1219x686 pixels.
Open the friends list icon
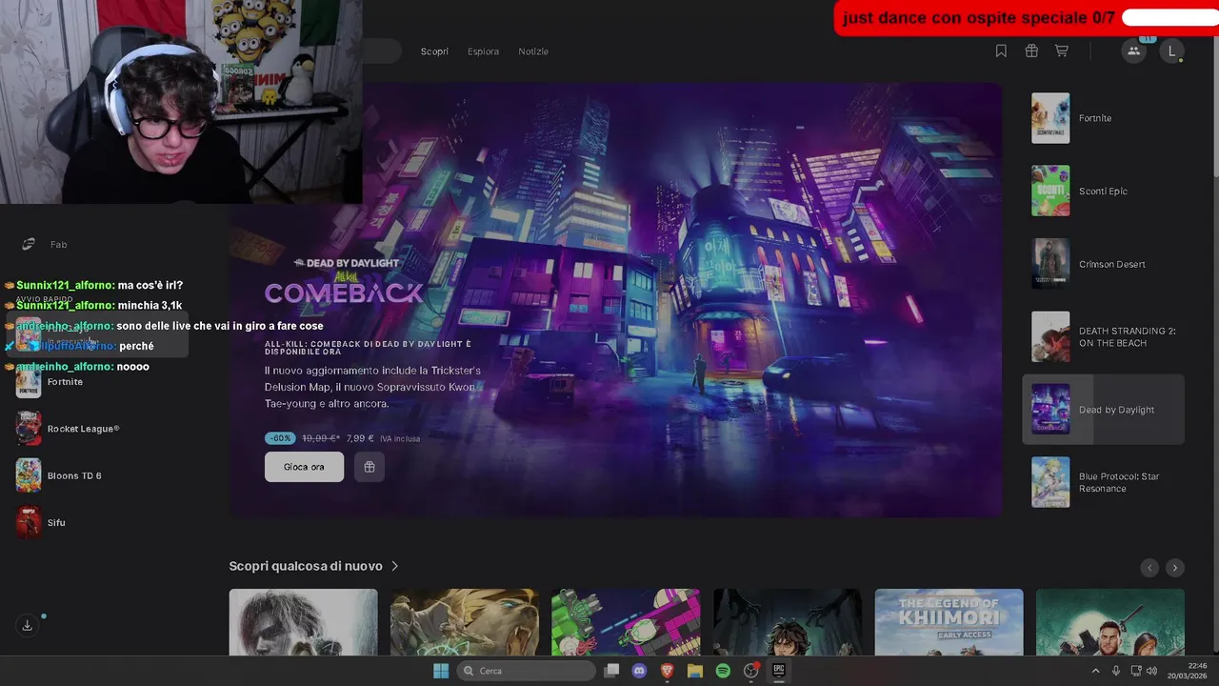click(x=1133, y=51)
